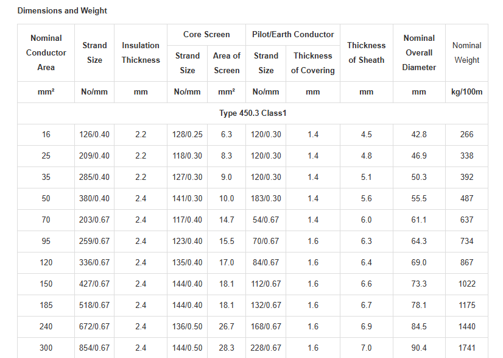Image resolution: width=503 pixels, height=358 pixels.
Task: Select the '135/0.40' core screen cell
Action: coord(188,263)
